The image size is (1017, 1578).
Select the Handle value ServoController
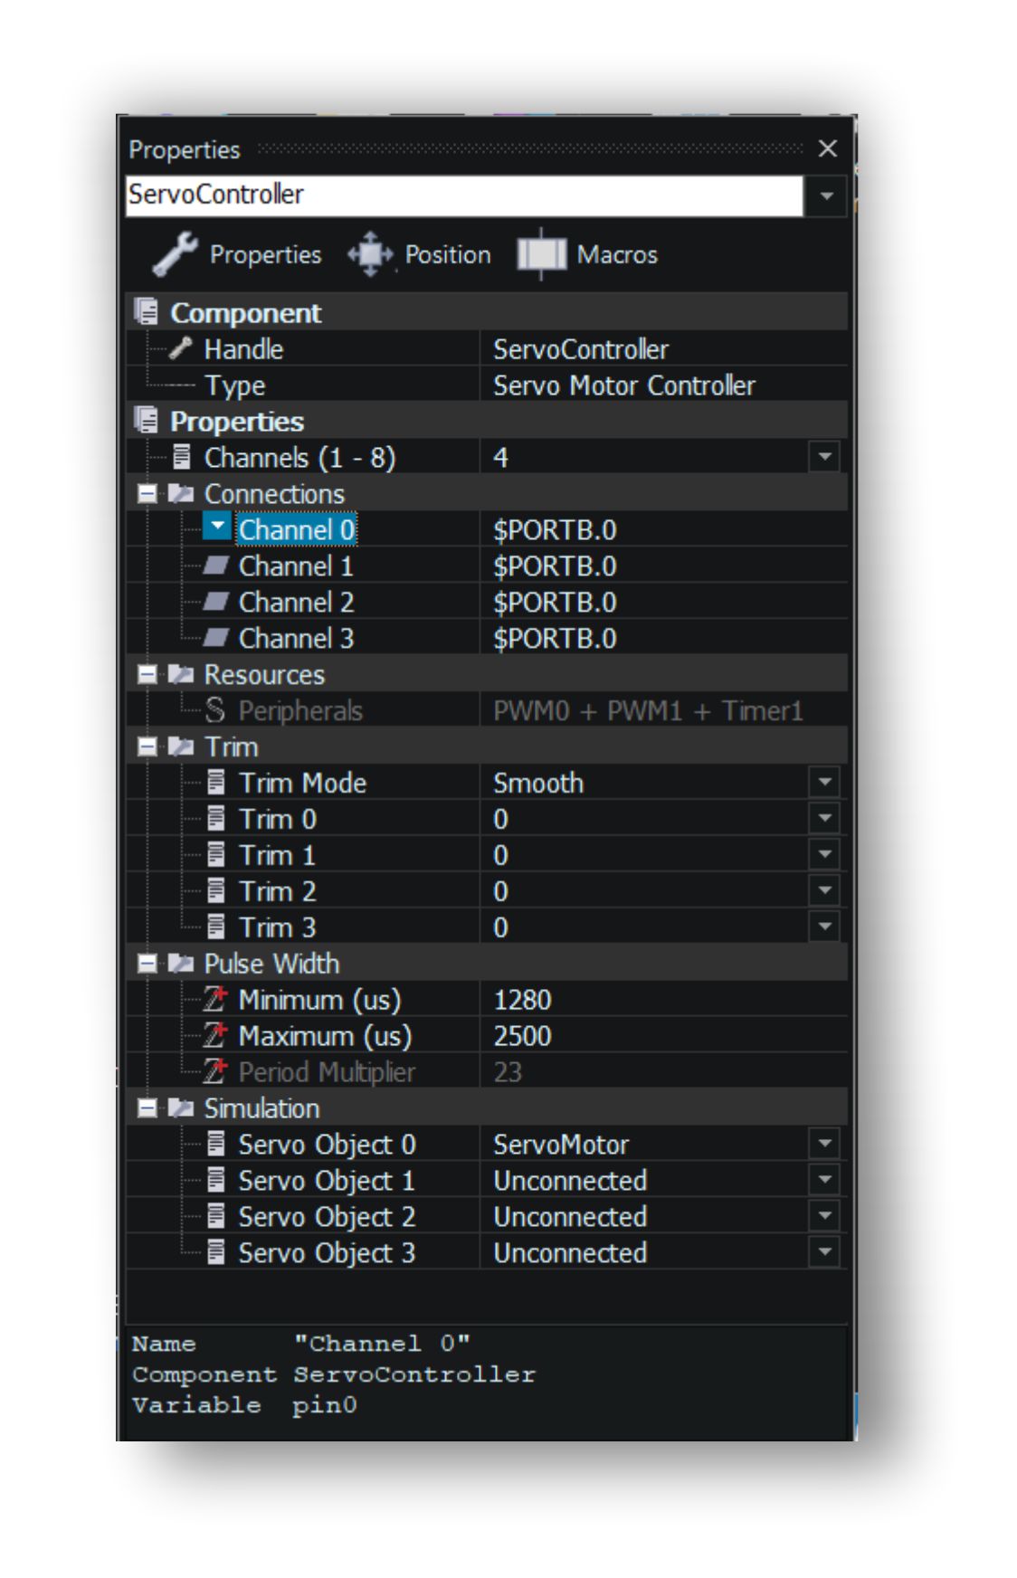click(x=580, y=349)
